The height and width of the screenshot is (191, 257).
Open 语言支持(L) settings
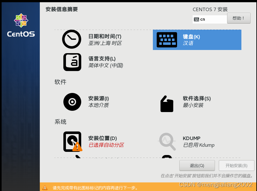click(x=102, y=59)
